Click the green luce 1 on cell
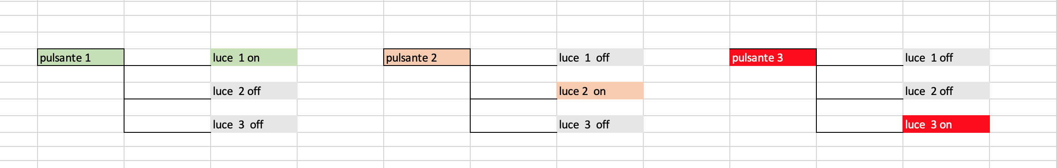This screenshot has height=168, width=1057. click(x=254, y=57)
